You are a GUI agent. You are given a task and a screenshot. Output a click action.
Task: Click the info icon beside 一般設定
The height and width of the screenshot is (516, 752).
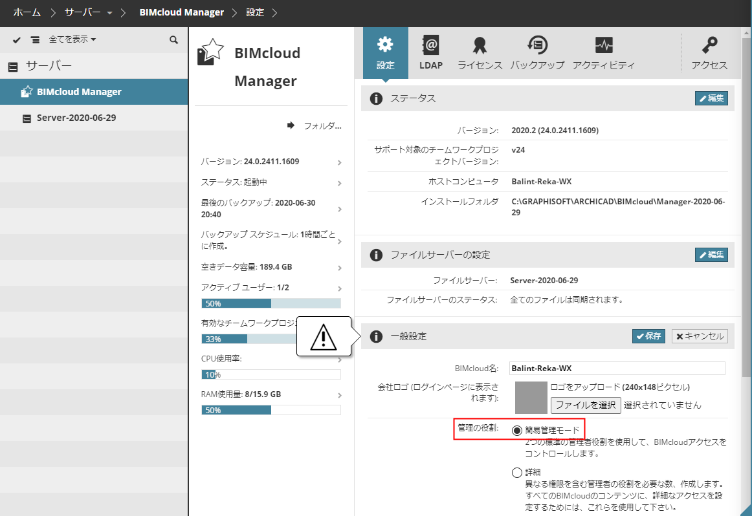[x=376, y=336]
